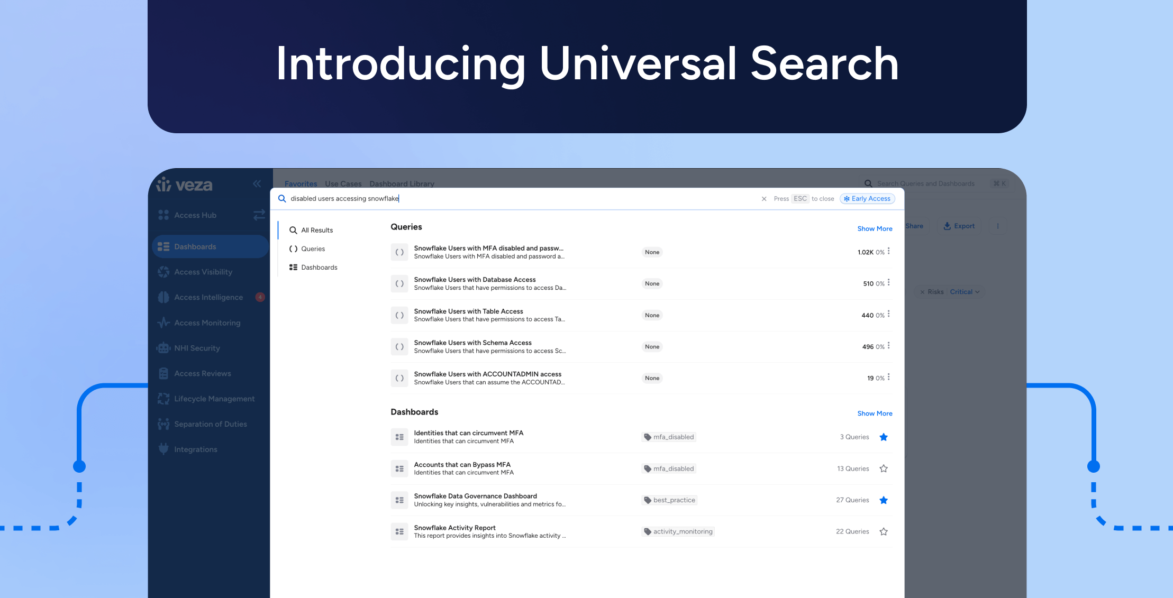Screen dimensions: 1173x598
Task: Open kebab menu for MFA disabled query
Action: [889, 251]
